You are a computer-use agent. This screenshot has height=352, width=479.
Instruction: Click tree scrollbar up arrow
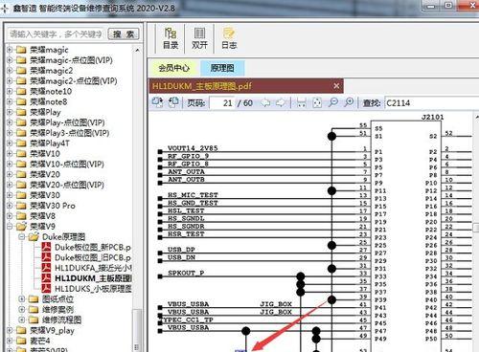click(137, 51)
